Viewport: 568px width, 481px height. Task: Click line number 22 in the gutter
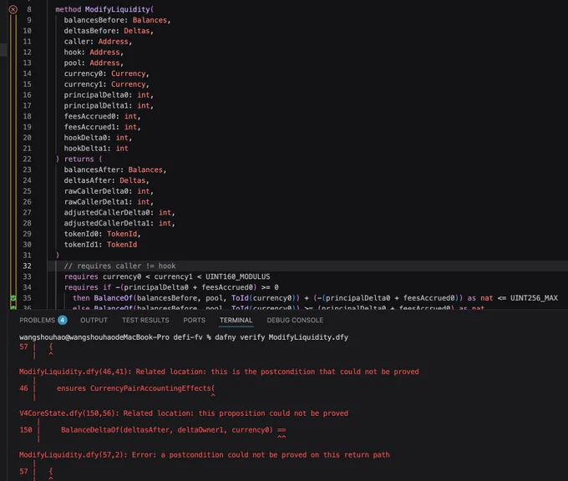point(28,159)
